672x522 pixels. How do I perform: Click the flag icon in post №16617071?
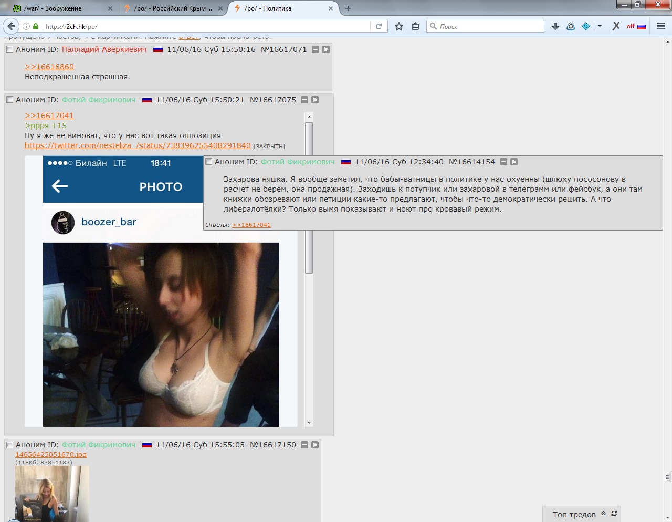158,50
